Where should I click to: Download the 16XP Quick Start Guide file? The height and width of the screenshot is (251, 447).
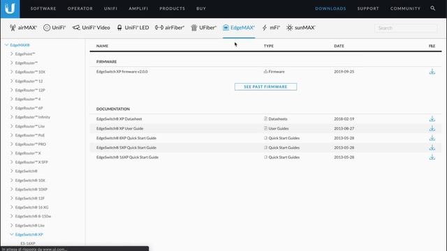432,157
